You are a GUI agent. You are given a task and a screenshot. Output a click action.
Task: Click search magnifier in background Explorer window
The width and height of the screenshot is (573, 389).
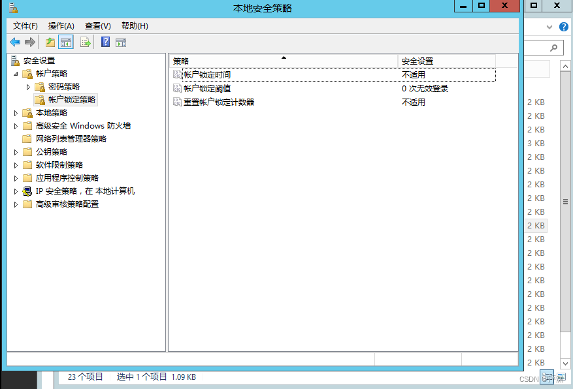pos(554,48)
